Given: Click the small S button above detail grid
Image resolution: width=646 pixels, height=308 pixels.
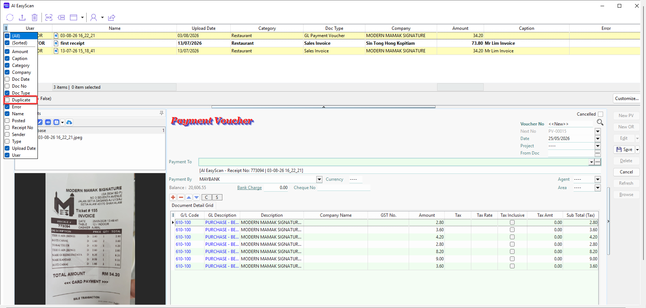Looking at the screenshot, I should pyautogui.click(x=217, y=197).
